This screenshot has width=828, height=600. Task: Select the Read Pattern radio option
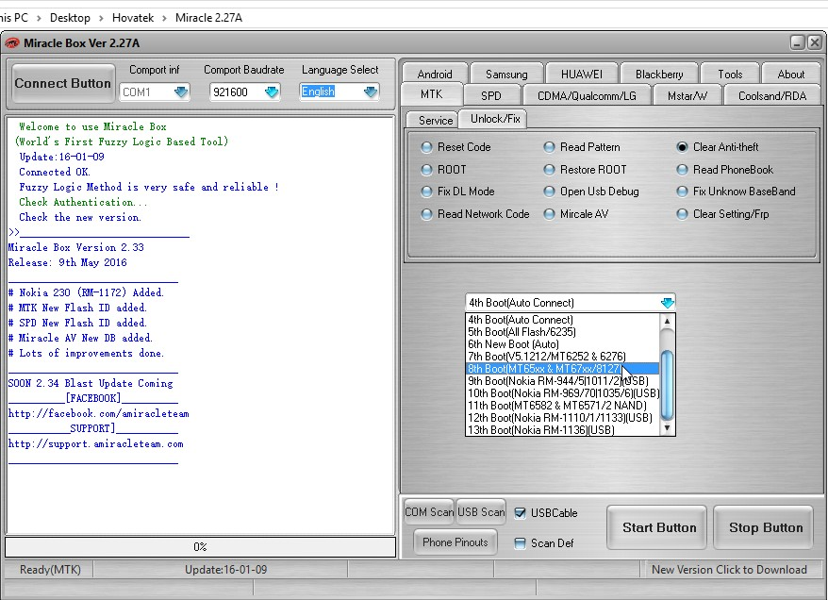tap(582, 147)
